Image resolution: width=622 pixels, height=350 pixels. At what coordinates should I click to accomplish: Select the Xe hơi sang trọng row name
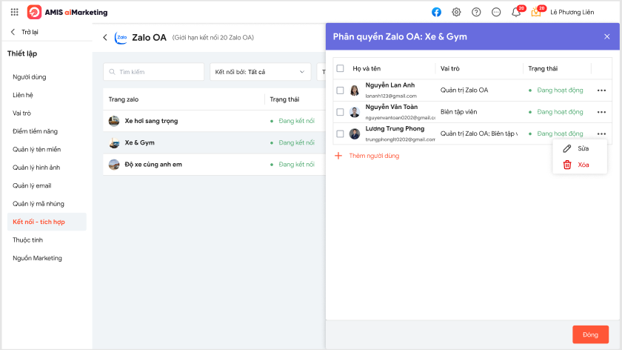(x=151, y=121)
